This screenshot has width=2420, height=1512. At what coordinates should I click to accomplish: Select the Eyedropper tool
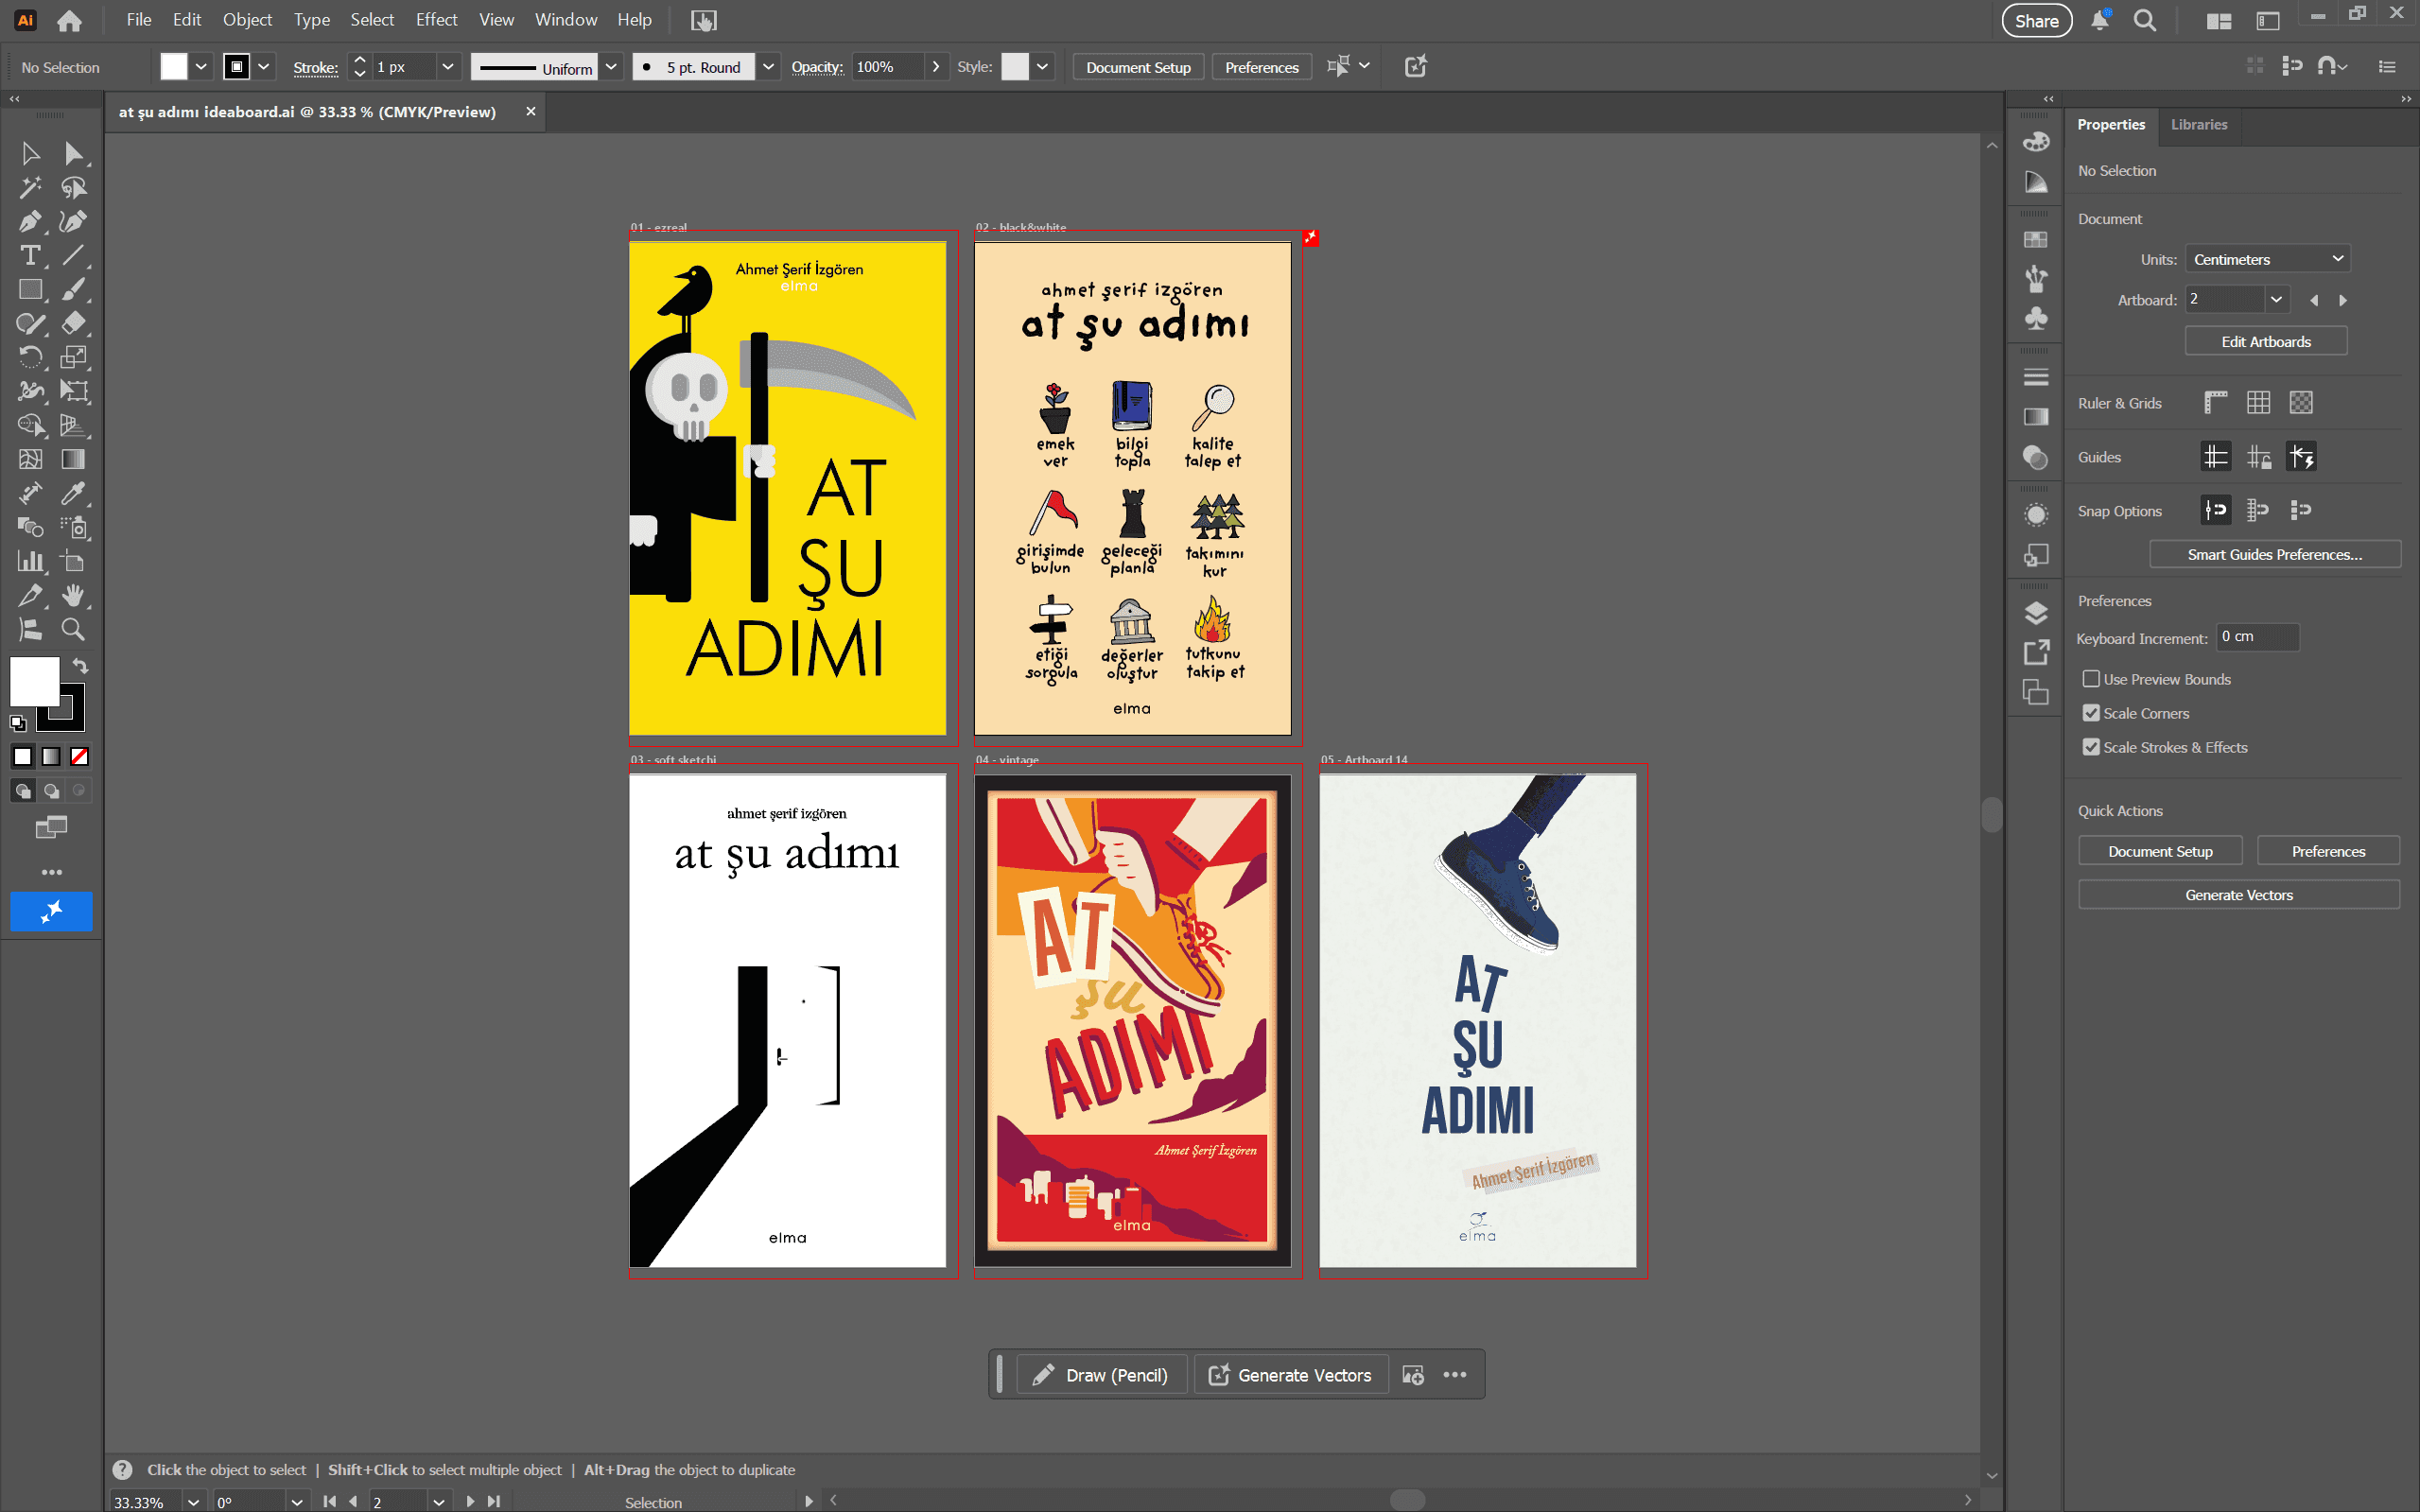[x=73, y=493]
